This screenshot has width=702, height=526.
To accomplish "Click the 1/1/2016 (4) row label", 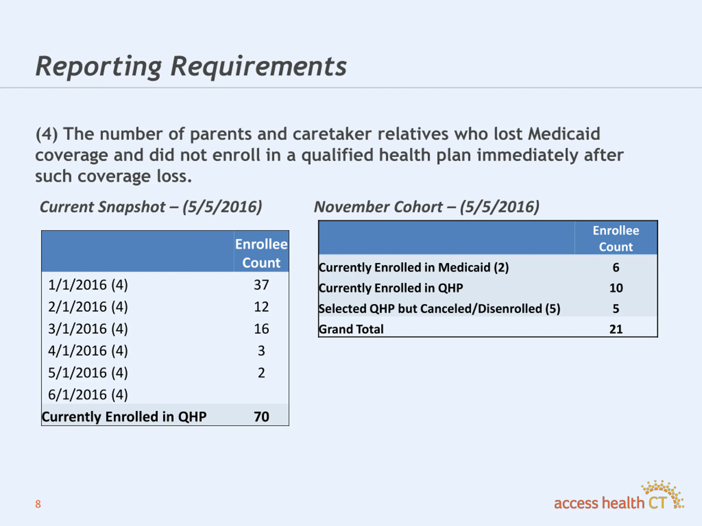I will point(88,285).
